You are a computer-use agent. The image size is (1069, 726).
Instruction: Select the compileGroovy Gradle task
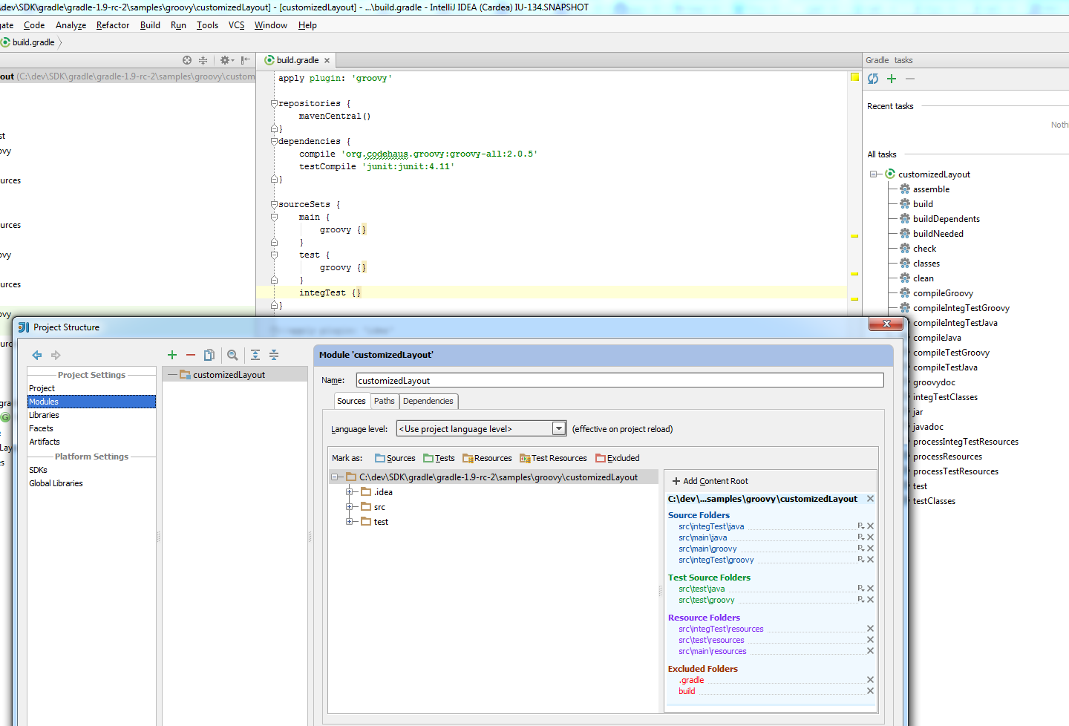(943, 293)
